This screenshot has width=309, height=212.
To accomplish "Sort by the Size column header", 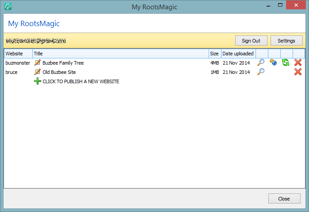I will (215, 54).
